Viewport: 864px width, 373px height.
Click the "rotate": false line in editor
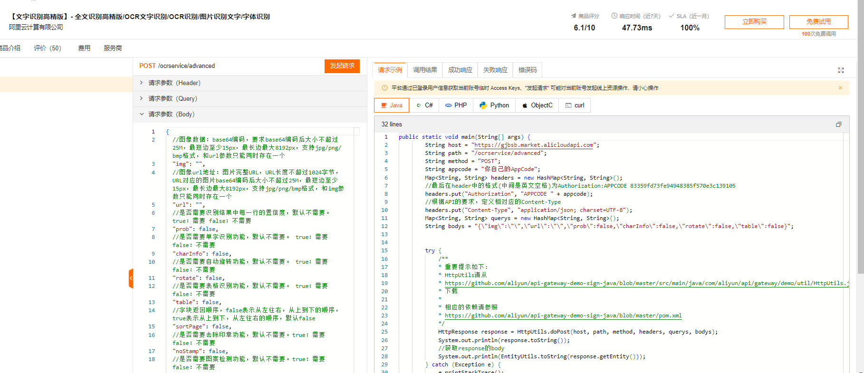(199, 278)
